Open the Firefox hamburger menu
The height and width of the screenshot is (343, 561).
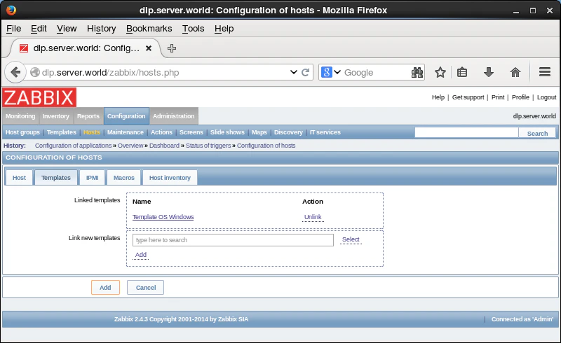coord(545,72)
